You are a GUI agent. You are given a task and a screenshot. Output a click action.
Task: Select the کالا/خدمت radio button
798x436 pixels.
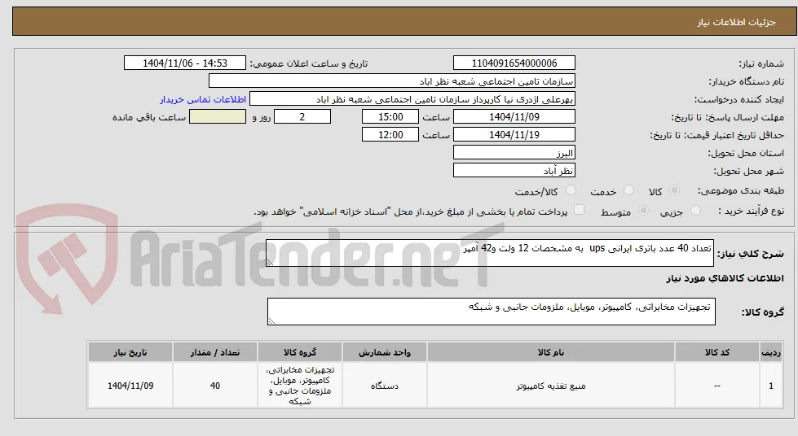571,190
